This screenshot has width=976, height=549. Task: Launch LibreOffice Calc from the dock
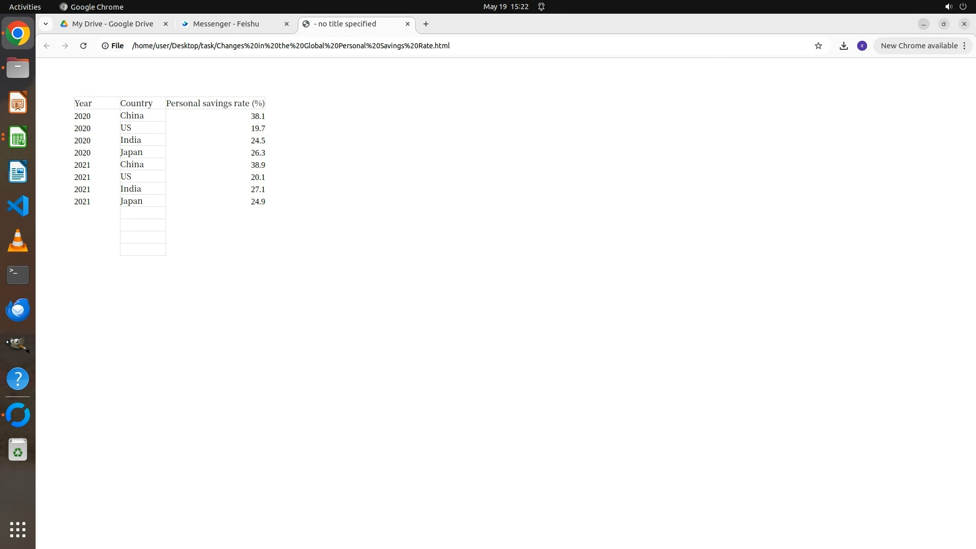[x=18, y=138]
